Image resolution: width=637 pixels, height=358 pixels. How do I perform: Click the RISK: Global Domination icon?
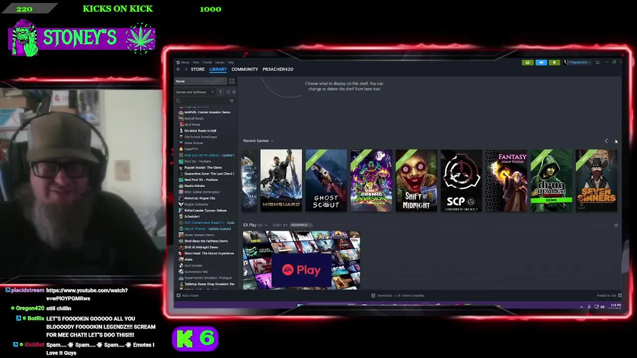(x=181, y=192)
